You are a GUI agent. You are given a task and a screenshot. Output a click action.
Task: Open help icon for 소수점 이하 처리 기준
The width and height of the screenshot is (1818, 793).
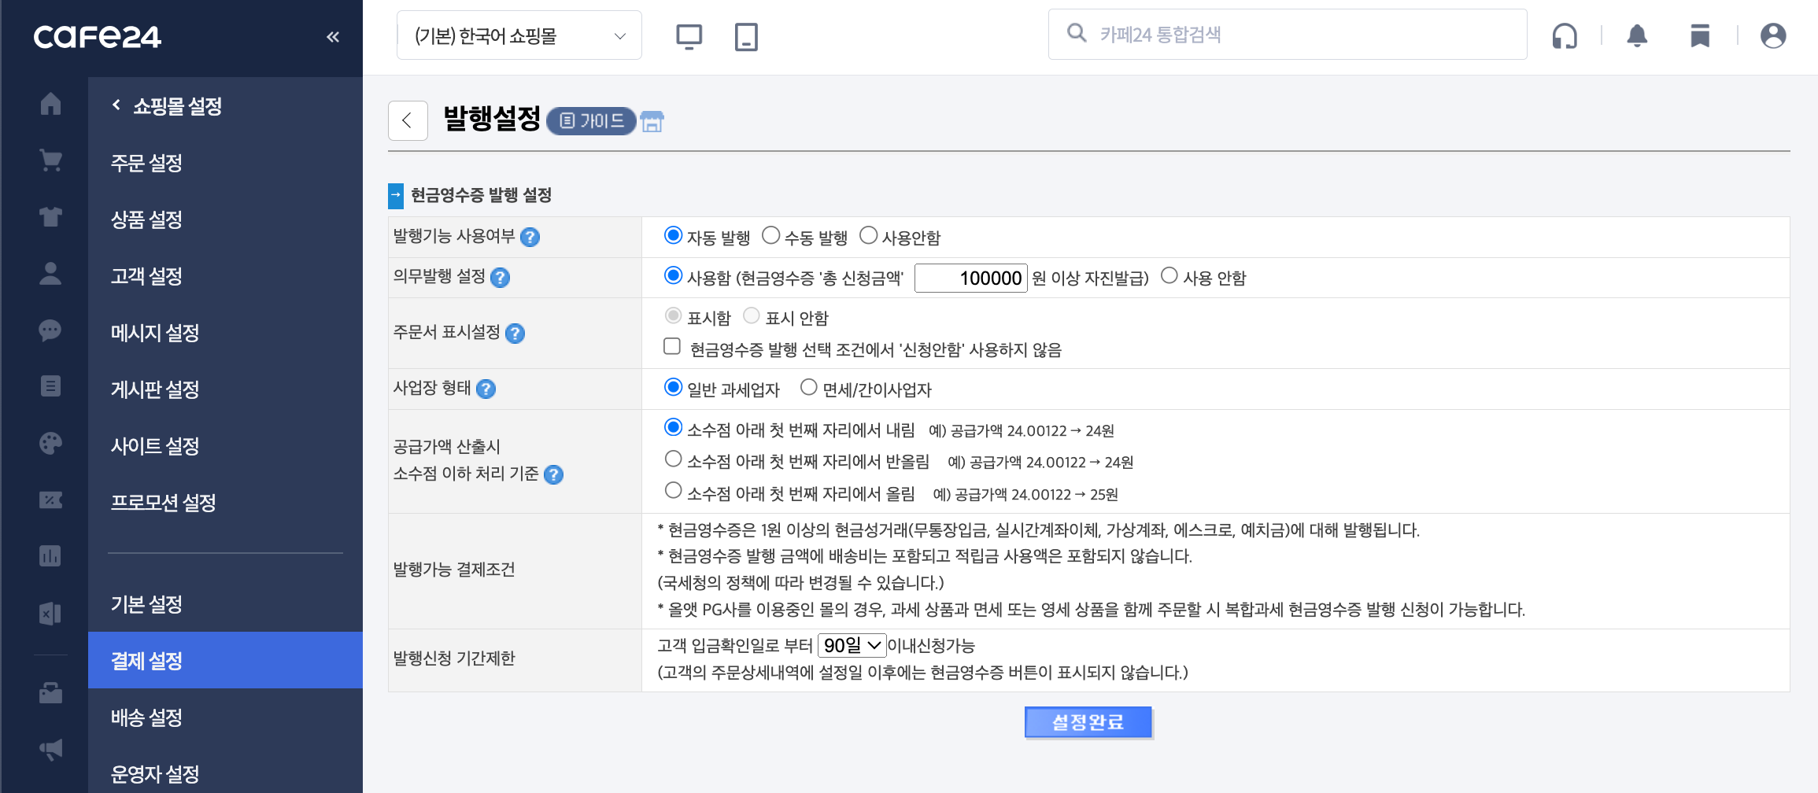click(x=553, y=475)
